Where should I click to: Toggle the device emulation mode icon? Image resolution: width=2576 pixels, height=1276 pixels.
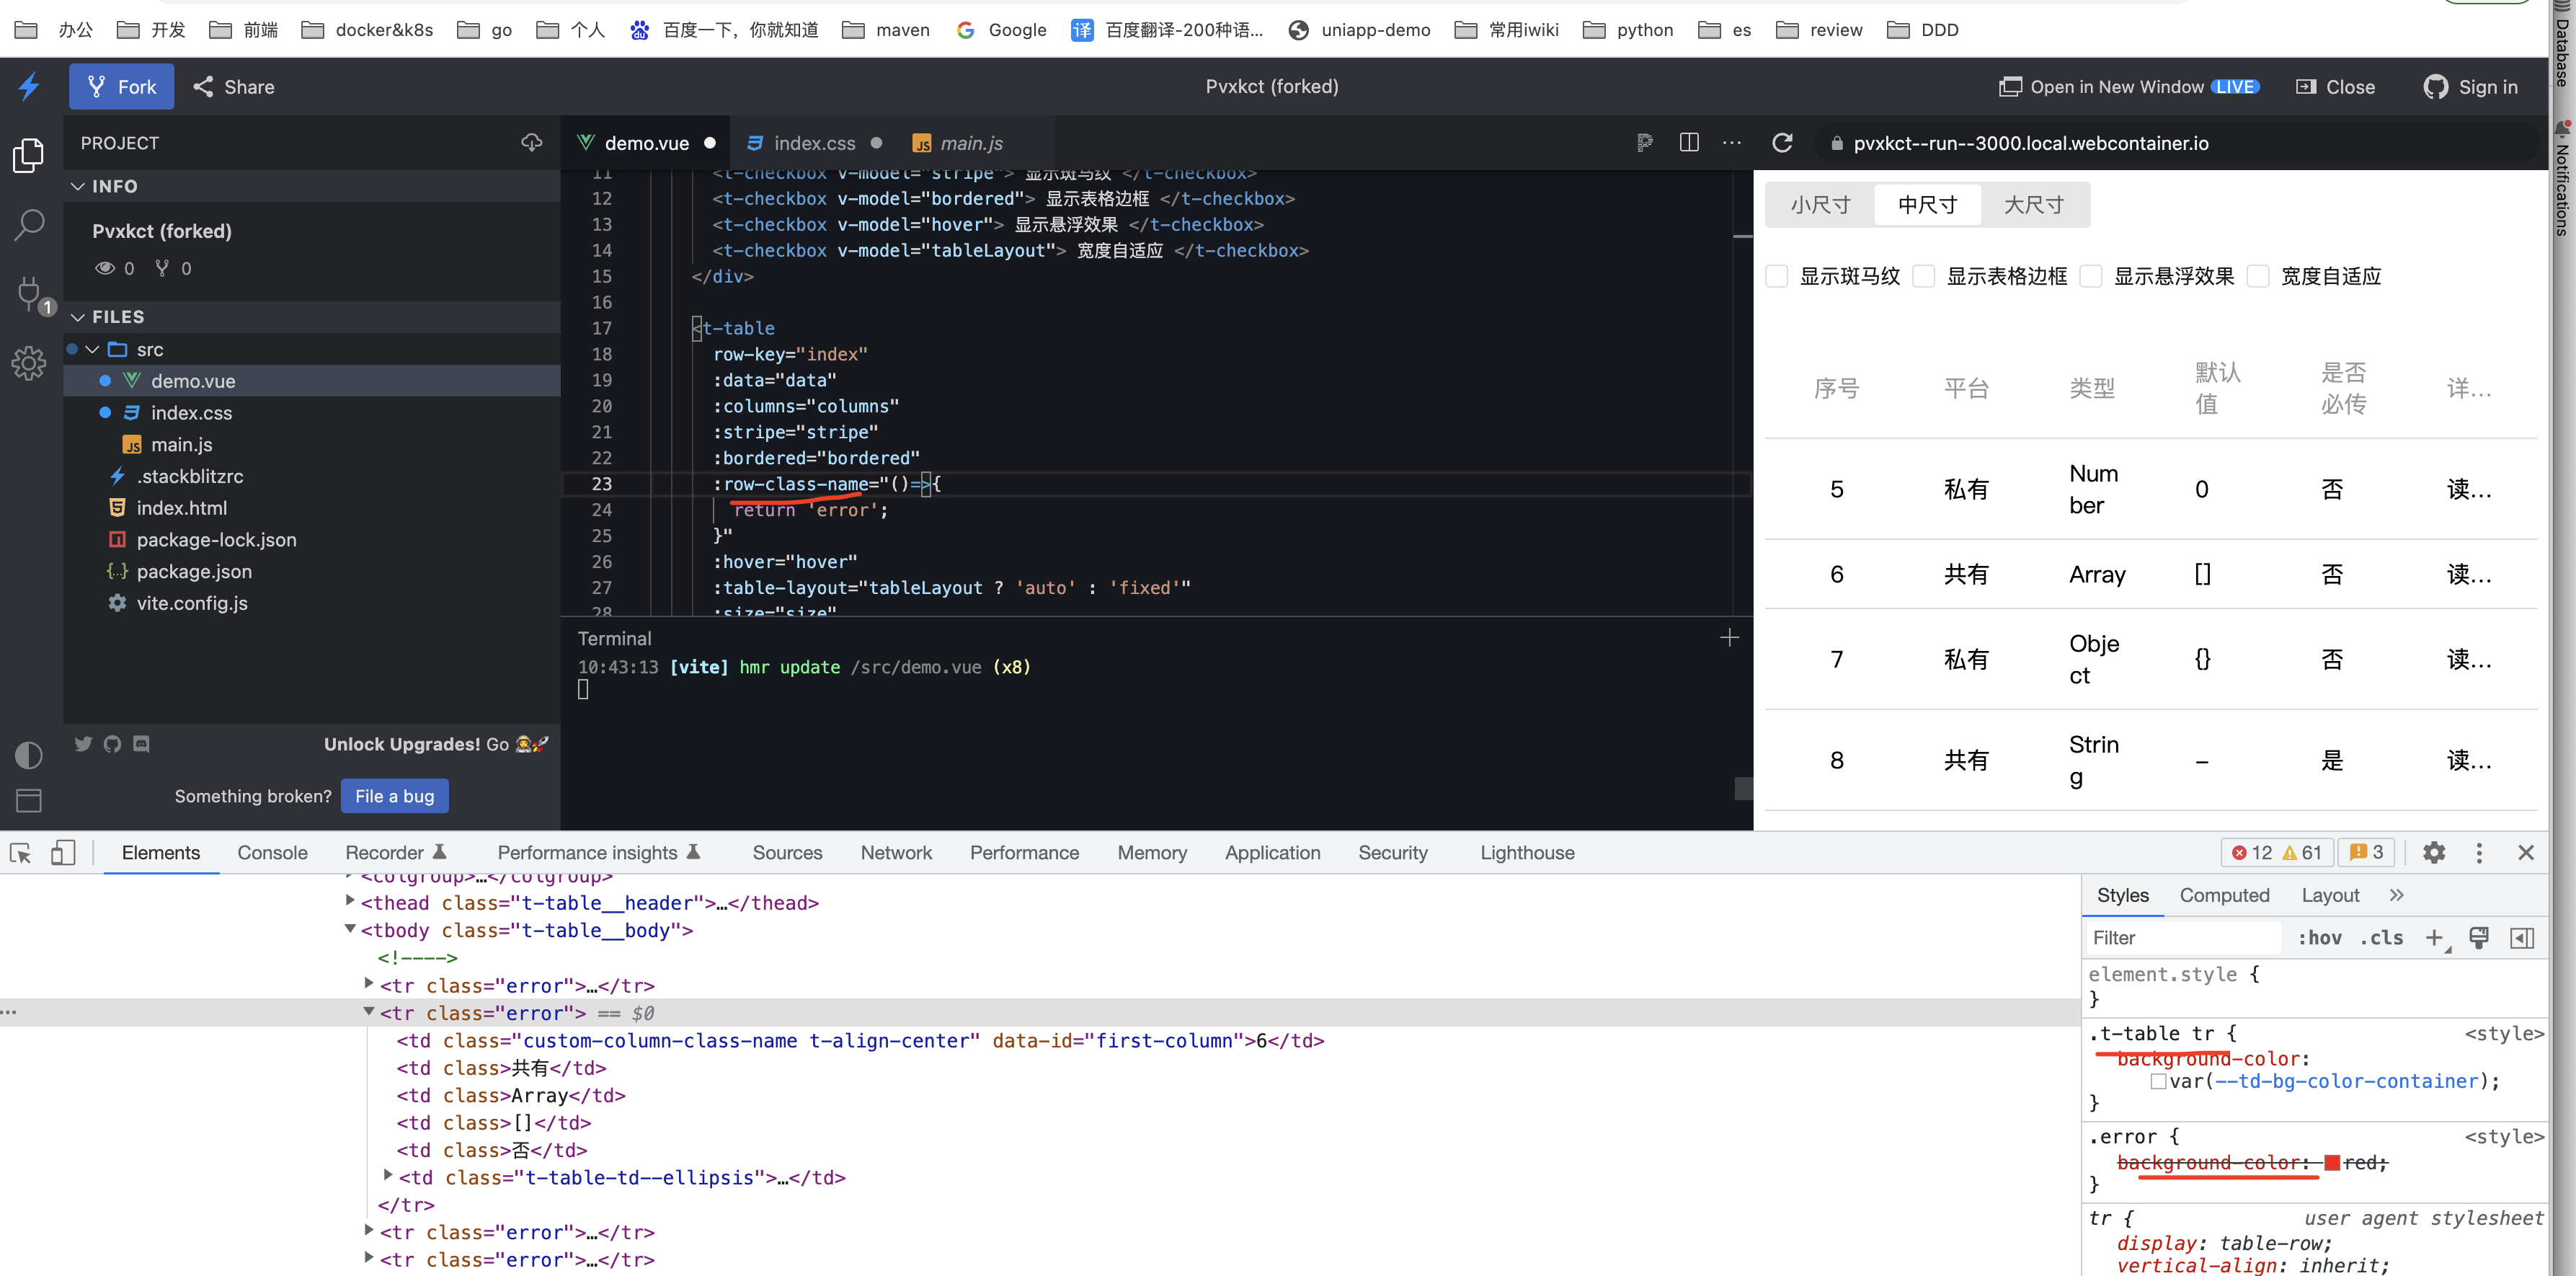point(62,852)
